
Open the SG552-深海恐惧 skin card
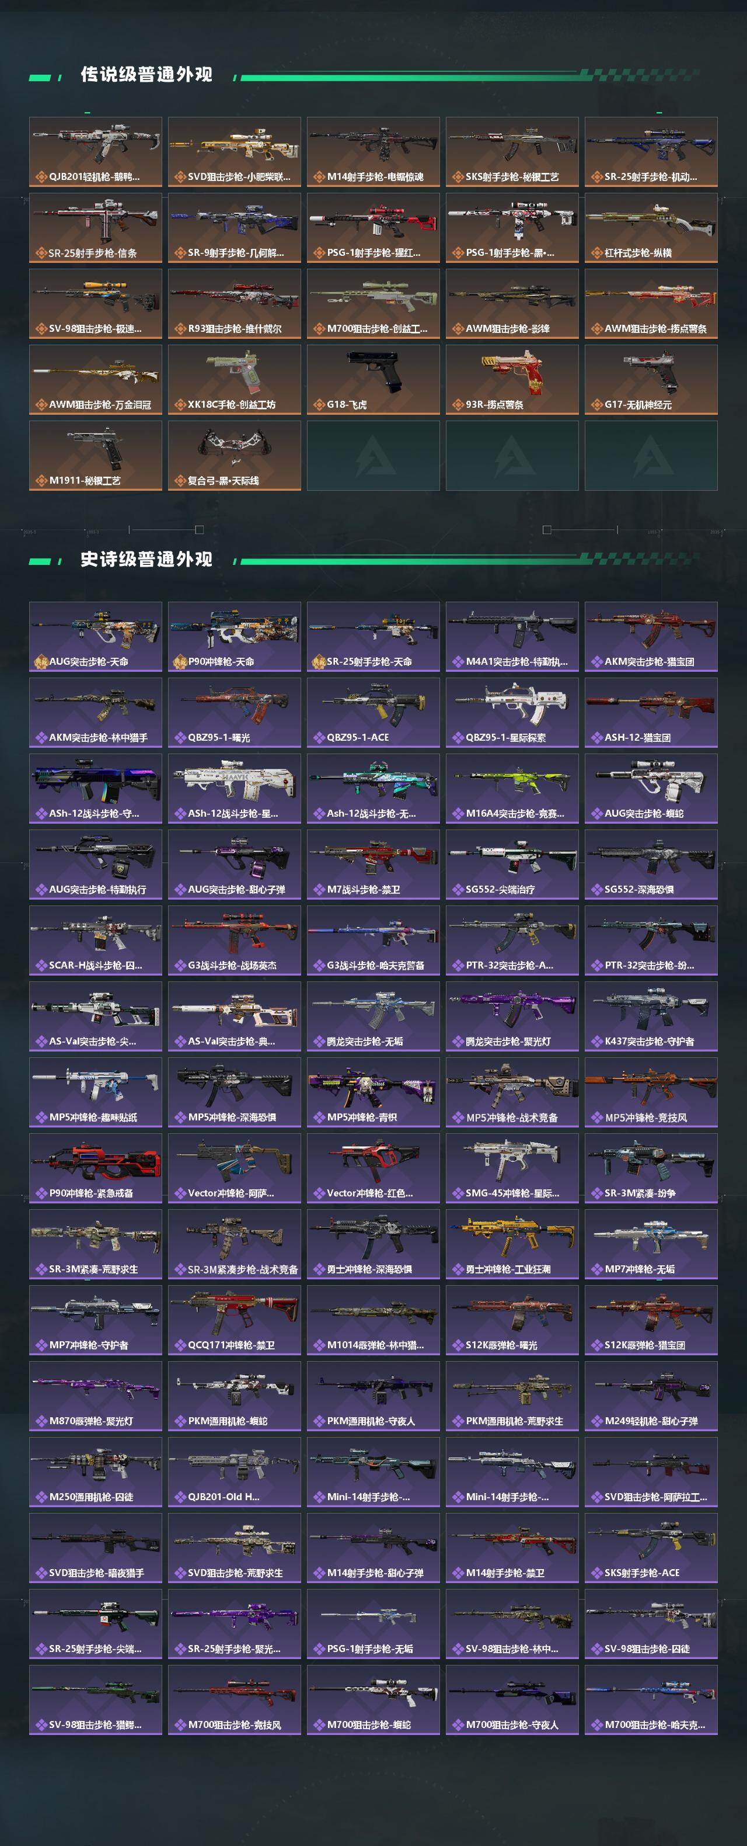[x=651, y=864]
